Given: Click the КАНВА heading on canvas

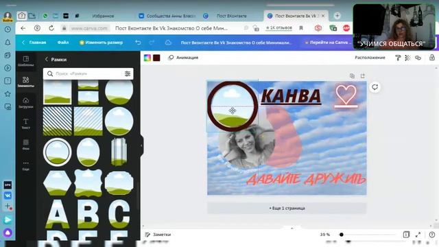Looking at the screenshot, I should coord(291,96).
